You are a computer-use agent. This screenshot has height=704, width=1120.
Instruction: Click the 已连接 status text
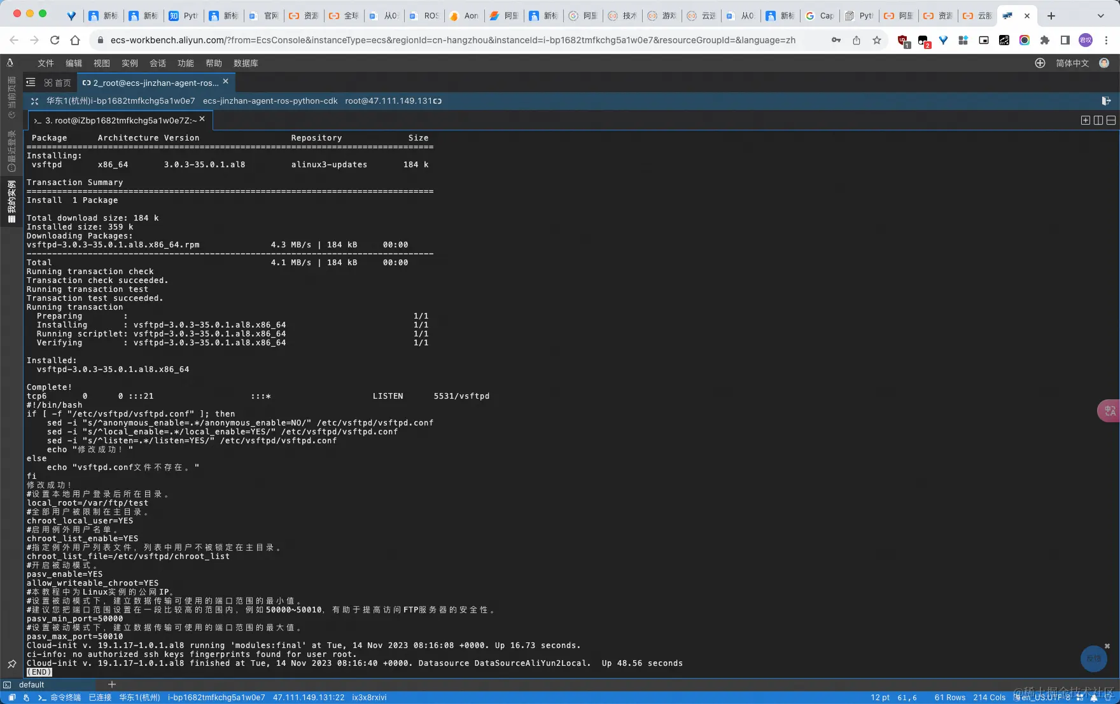coord(100,698)
